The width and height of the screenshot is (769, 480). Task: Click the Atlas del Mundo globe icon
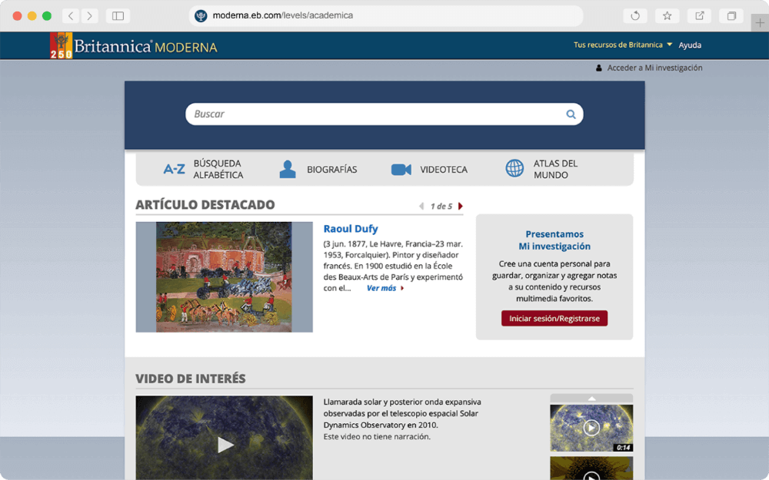(x=514, y=168)
